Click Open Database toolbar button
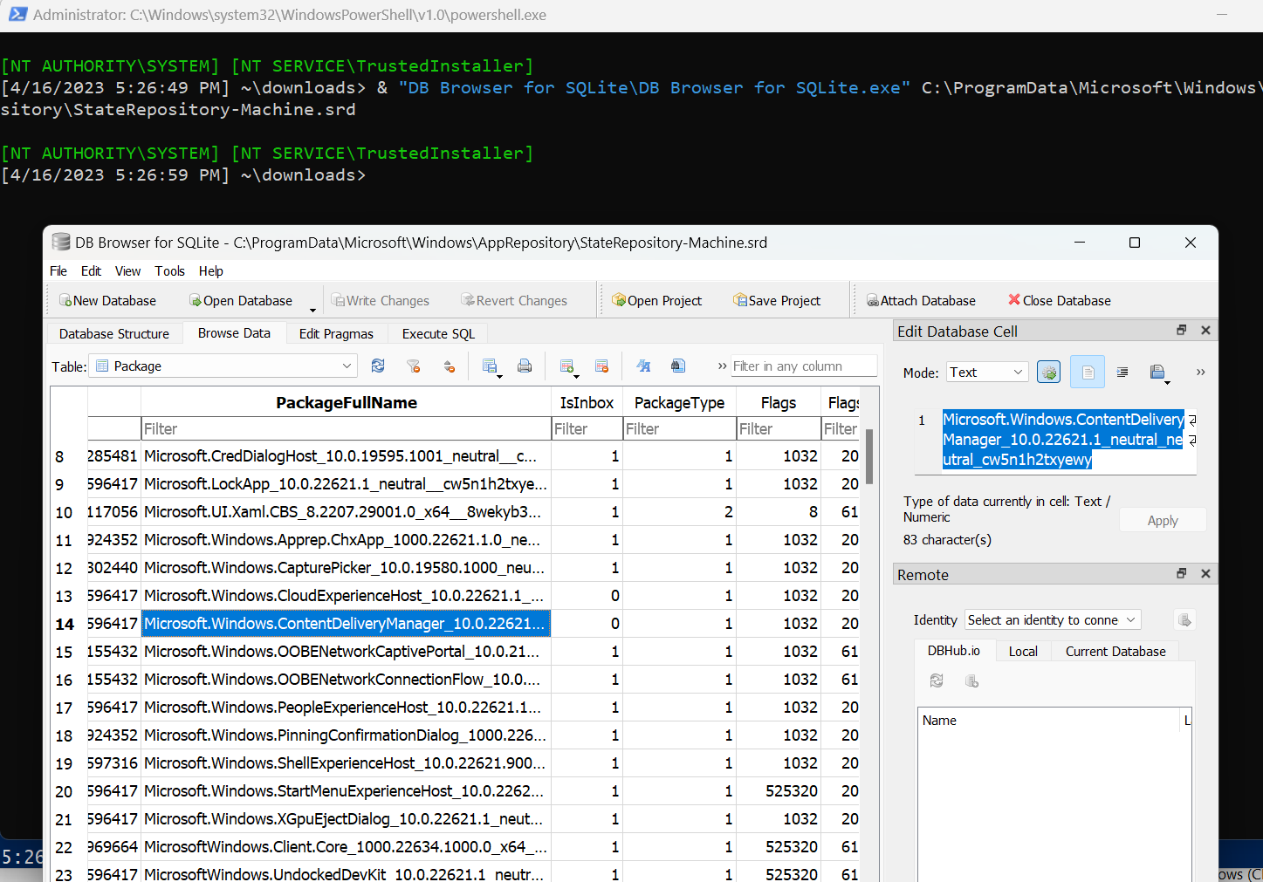This screenshot has width=1263, height=882. [x=241, y=301]
